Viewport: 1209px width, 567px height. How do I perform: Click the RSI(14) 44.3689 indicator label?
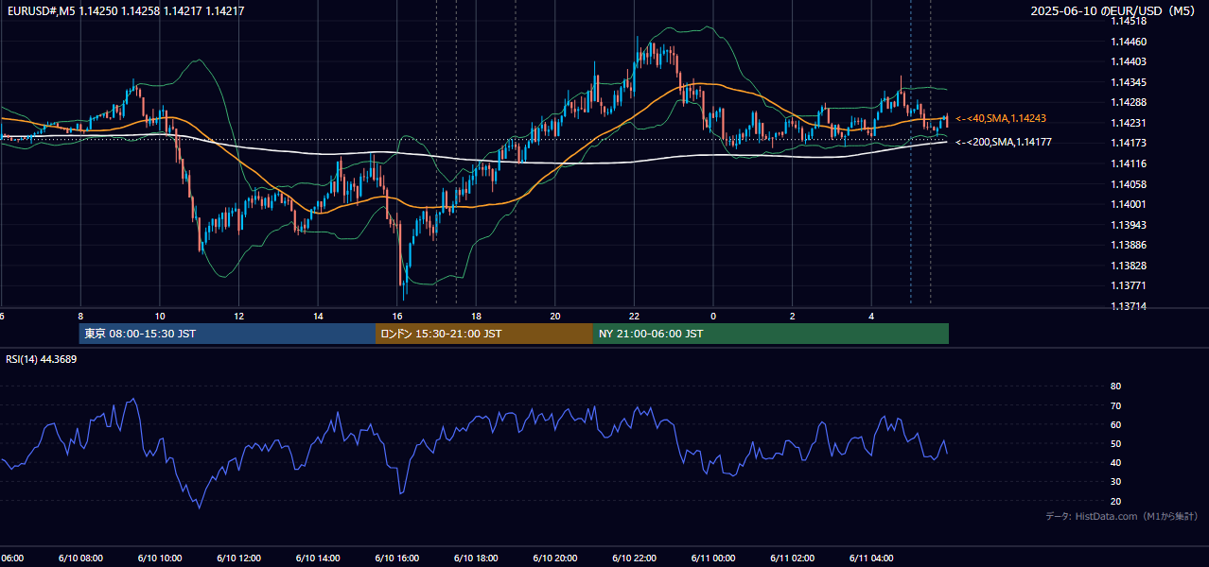[42, 359]
